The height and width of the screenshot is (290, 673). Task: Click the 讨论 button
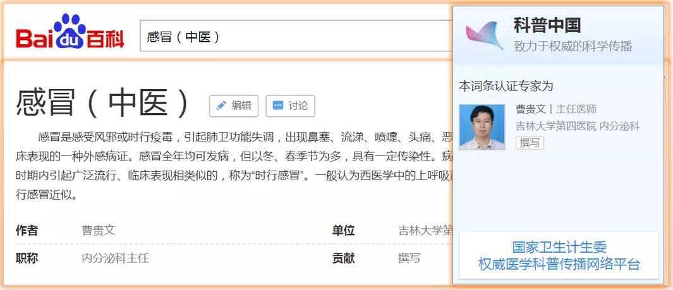(291, 106)
